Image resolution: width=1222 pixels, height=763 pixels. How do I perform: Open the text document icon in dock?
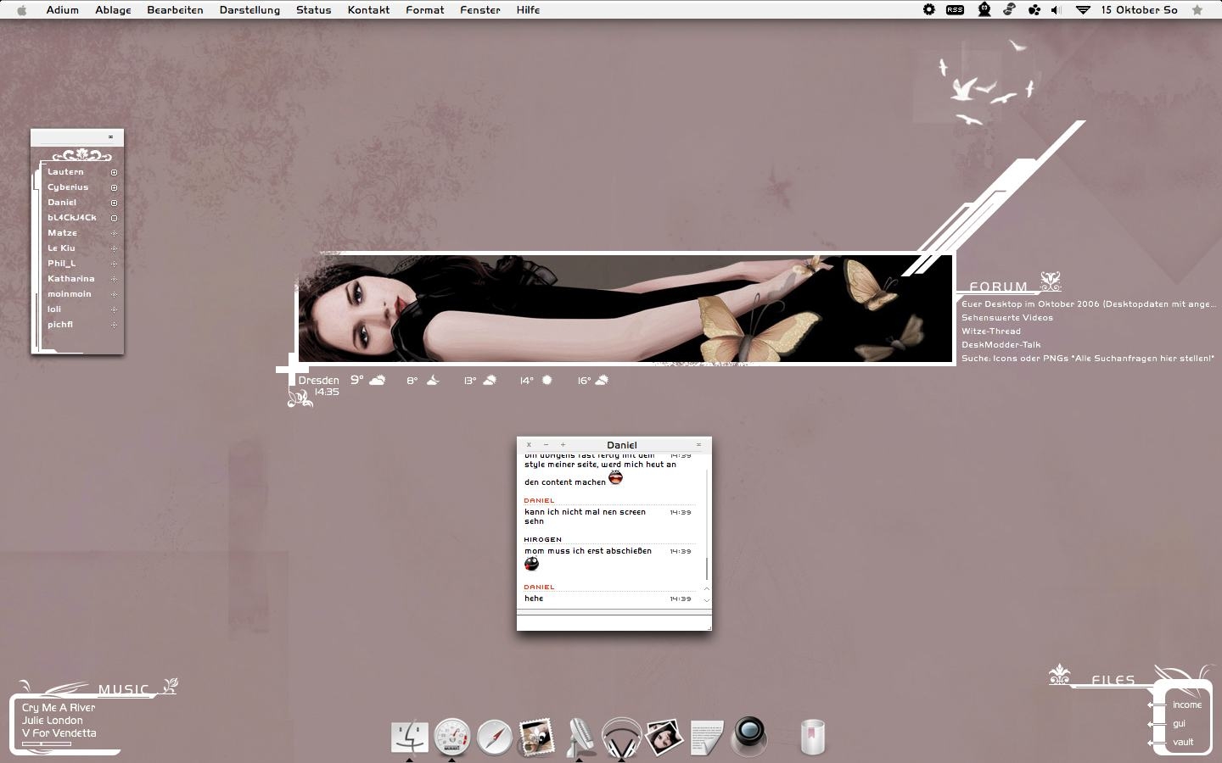pos(707,737)
